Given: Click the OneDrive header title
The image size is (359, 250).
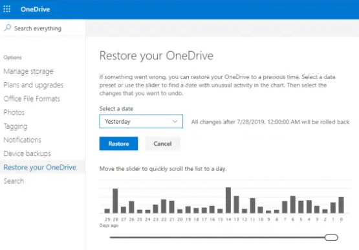Looking at the screenshot, I should point(36,10).
